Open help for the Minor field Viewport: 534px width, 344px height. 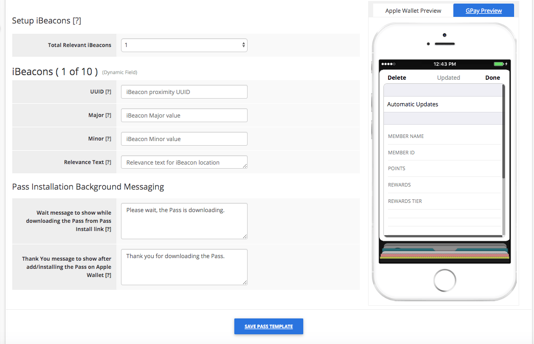[109, 139]
